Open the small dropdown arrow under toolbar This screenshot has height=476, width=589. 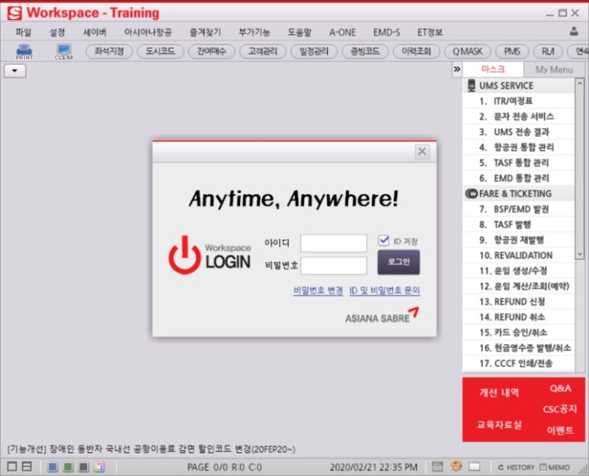pyautogui.click(x=14, y=71)
